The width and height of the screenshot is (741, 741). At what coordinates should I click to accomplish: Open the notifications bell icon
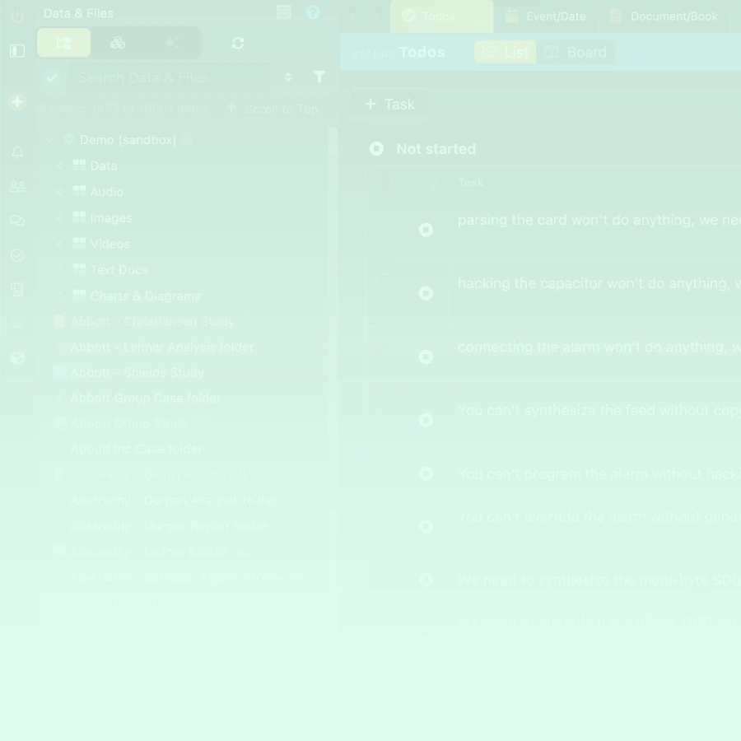(x=17, y=152)
